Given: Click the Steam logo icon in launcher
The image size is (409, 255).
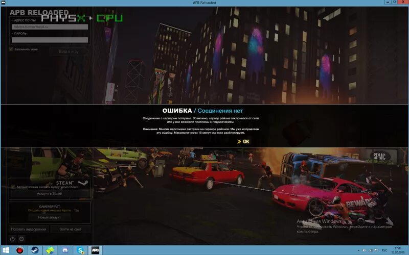Looking at the screenshot, I should click(x=83, y=183).
